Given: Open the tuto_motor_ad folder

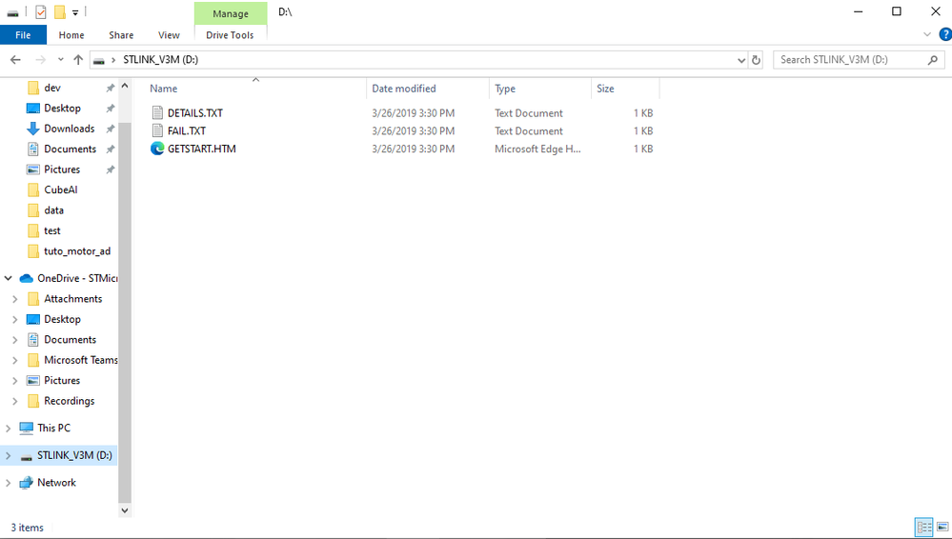Looking at the screenshot, I should tap(77, 251).
